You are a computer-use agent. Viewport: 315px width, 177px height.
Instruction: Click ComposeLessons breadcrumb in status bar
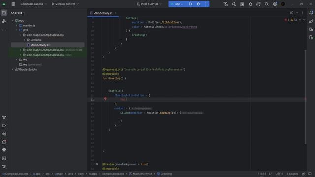point(15,174)
